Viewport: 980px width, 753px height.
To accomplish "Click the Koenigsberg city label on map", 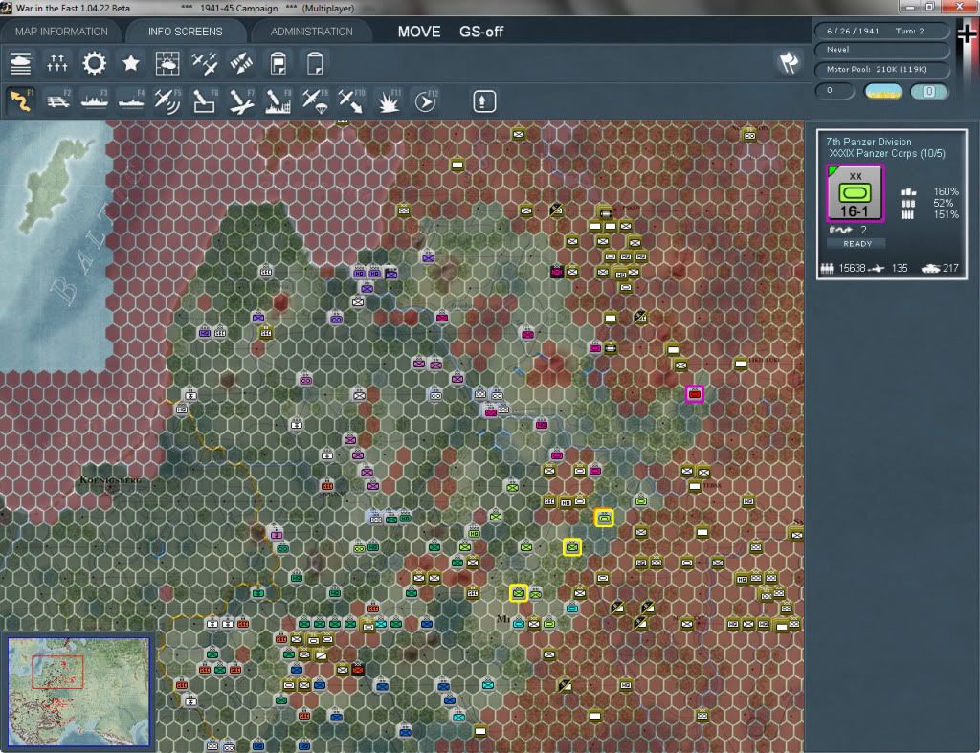I will (110, 480).
